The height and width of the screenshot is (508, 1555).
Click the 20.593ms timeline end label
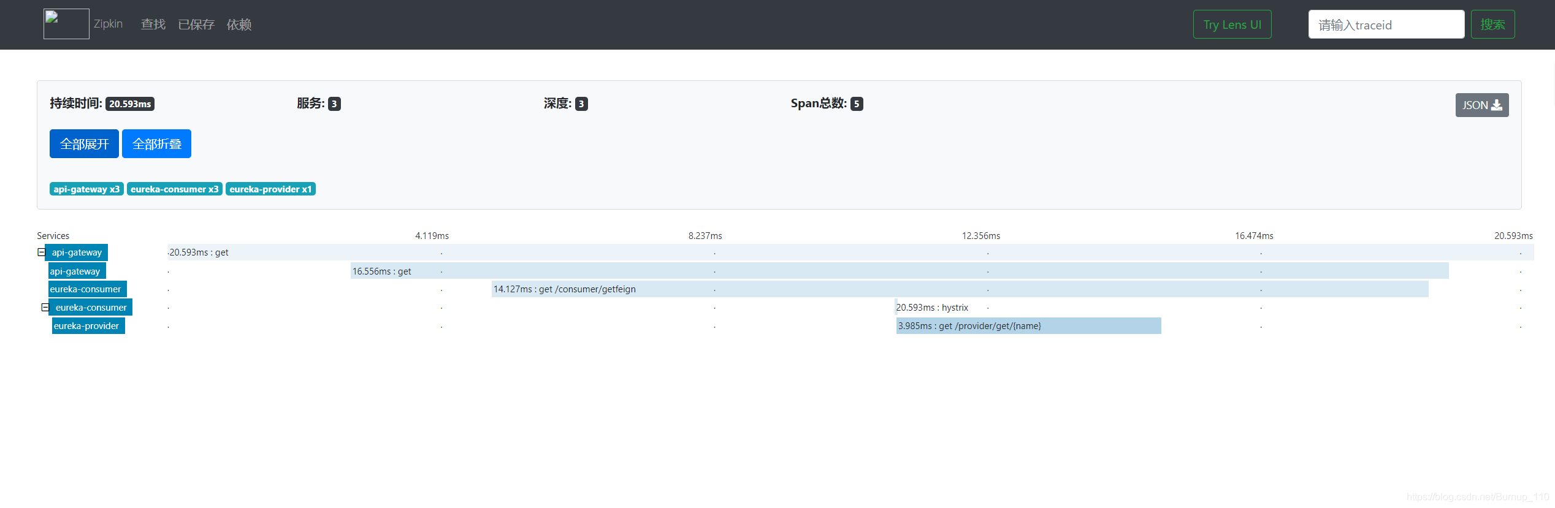tap(1513, 236)
